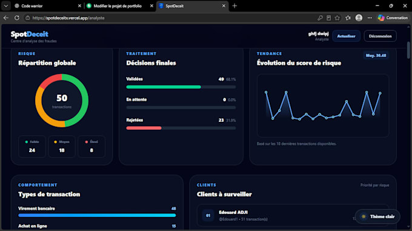The height and width of the screenshot is (231, 412).
Task: Click the Répartition globale heading
Action: pos(47,63)
